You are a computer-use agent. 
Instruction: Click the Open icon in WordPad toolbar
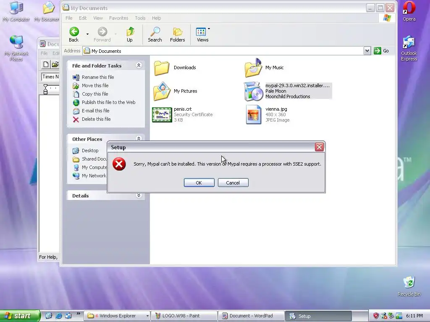[x=55, y=65]
